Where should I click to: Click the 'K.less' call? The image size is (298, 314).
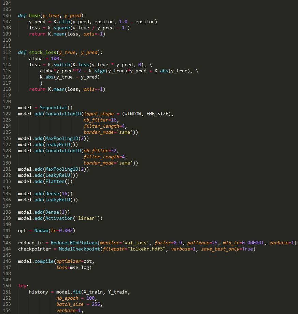81,65
